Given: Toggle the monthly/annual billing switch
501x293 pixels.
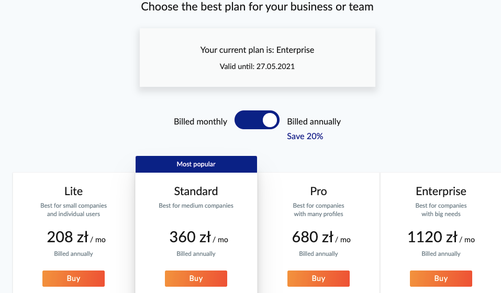Looking at the screenshot, I should (257, 120).
